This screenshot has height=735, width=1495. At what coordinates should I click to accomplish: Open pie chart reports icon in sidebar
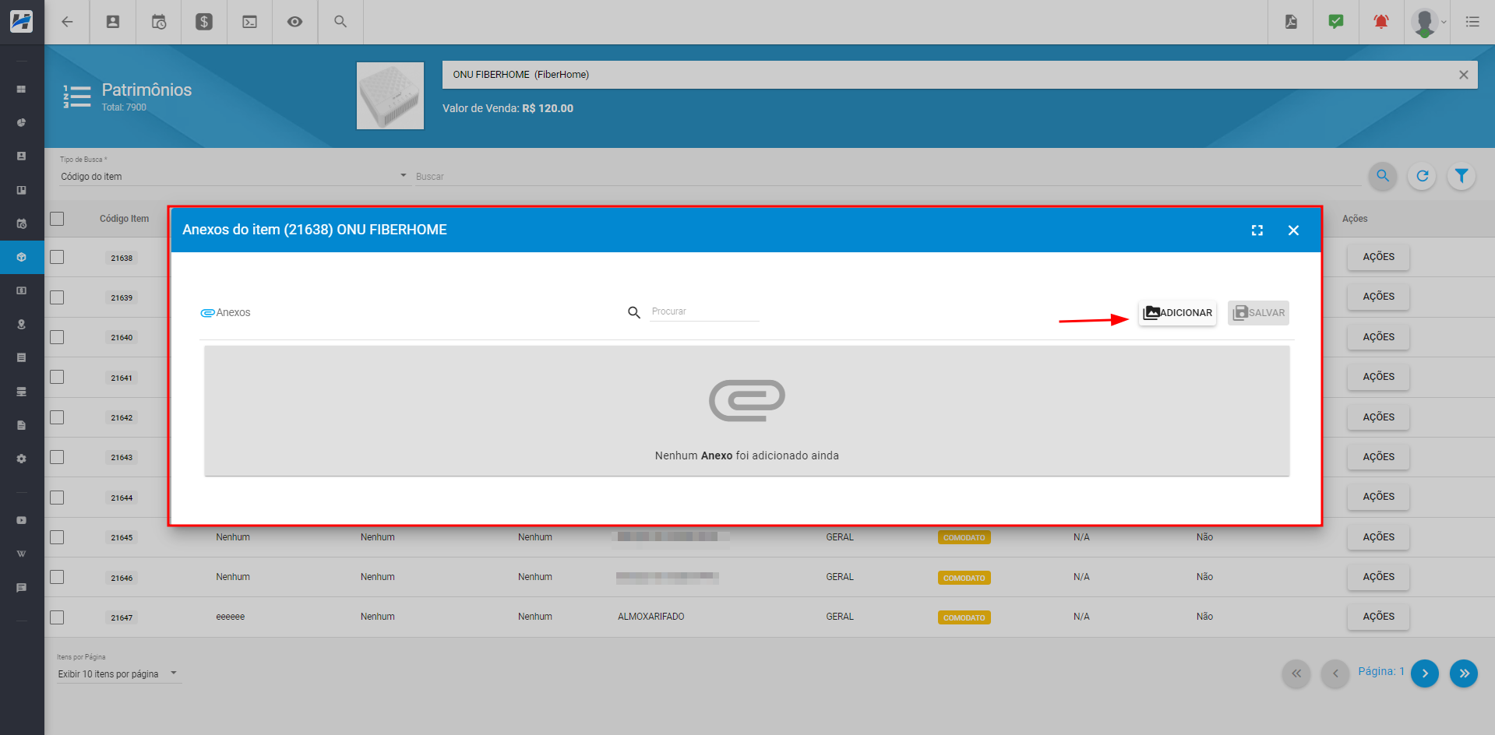point(22,123)
